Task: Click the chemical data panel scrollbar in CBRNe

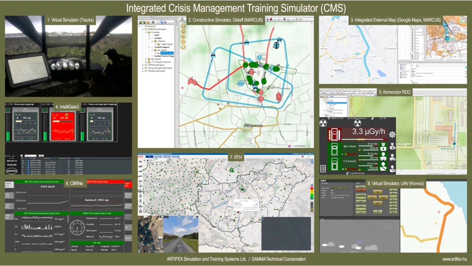Action: point(68,219)
